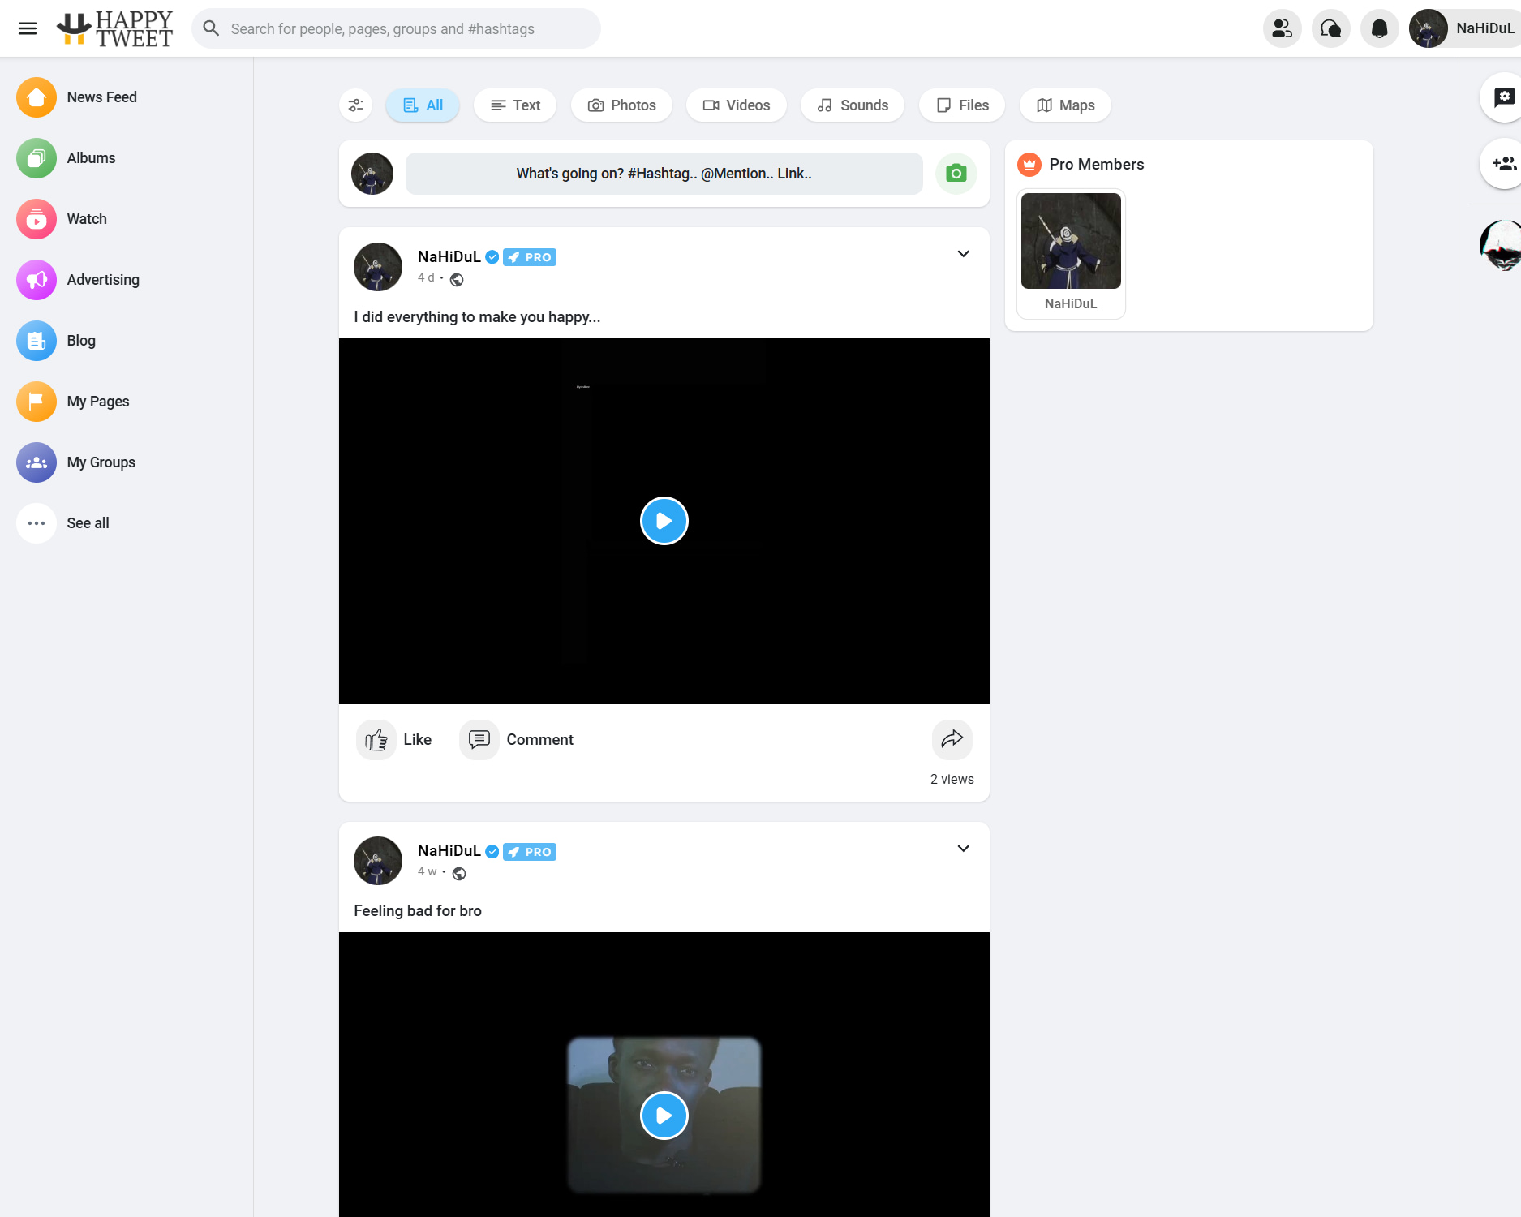Expand options for 'Feeling bad for bro' post
This screenshot has width=1521, height=1217.
point(963,849)
